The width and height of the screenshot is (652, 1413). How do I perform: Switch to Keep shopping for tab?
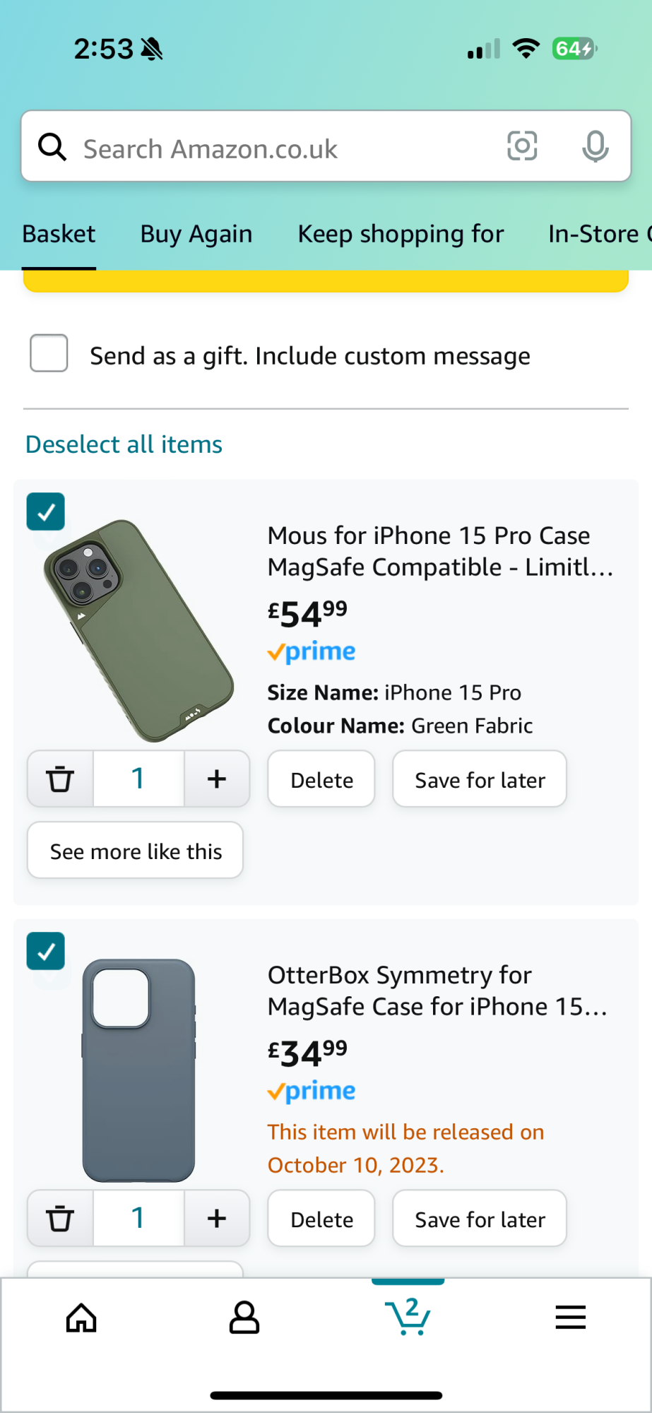401,234
